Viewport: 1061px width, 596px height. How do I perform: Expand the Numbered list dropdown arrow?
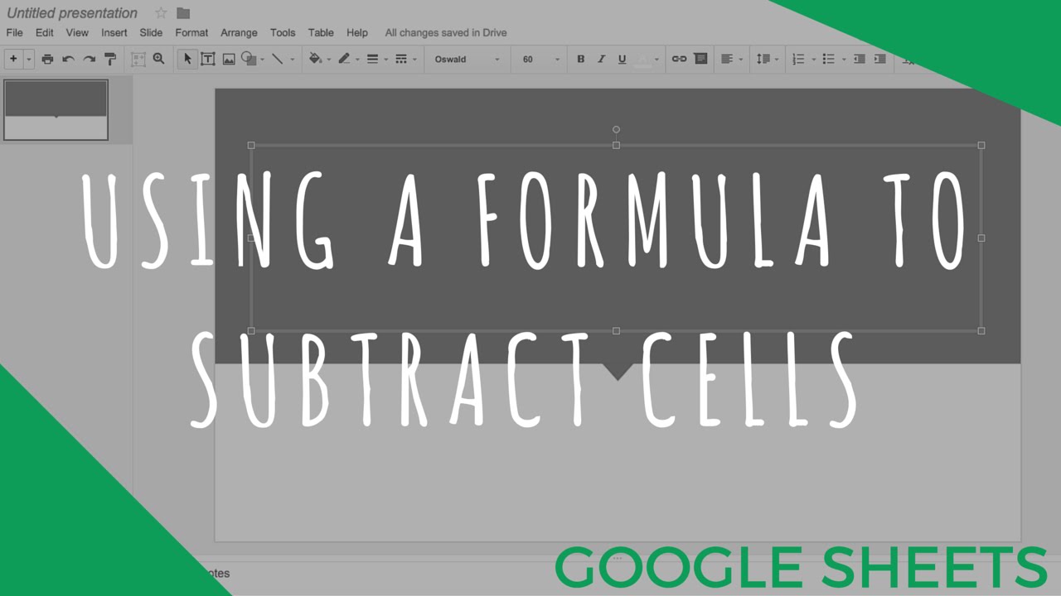pyautogui.click(x=813, y=60)
